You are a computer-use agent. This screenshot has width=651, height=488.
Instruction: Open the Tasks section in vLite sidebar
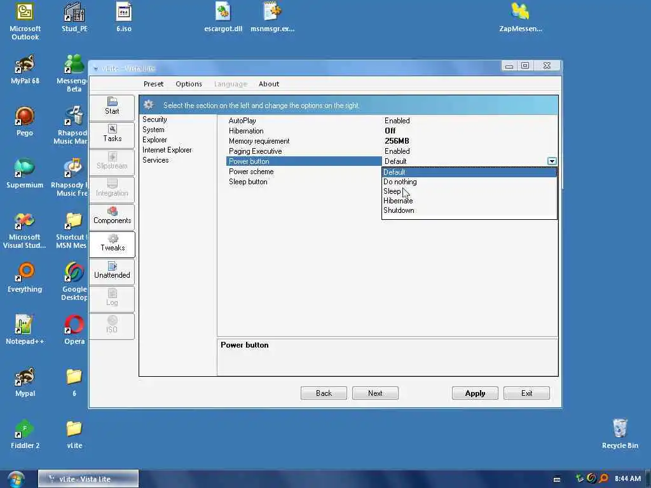112,134
